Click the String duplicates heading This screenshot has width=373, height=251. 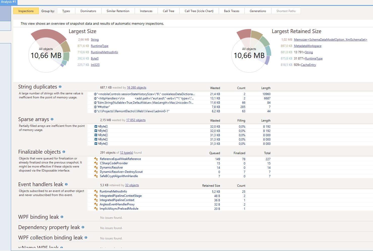coord(38,87)
